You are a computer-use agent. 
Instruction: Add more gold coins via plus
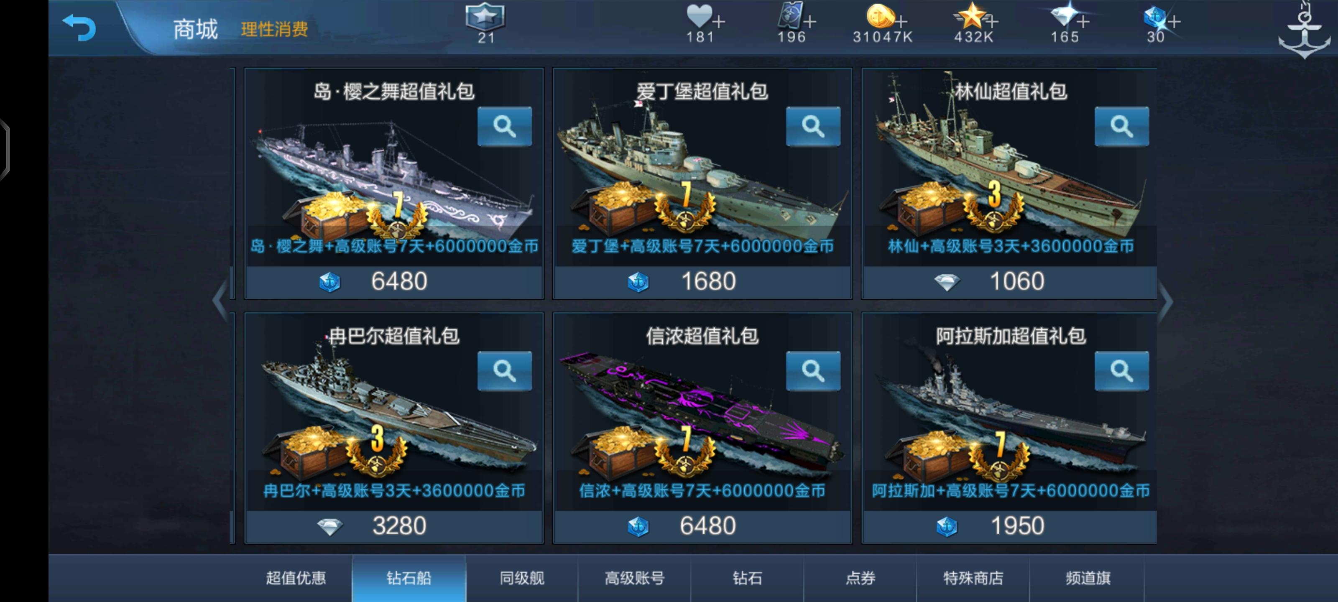(x=901, y=22)
